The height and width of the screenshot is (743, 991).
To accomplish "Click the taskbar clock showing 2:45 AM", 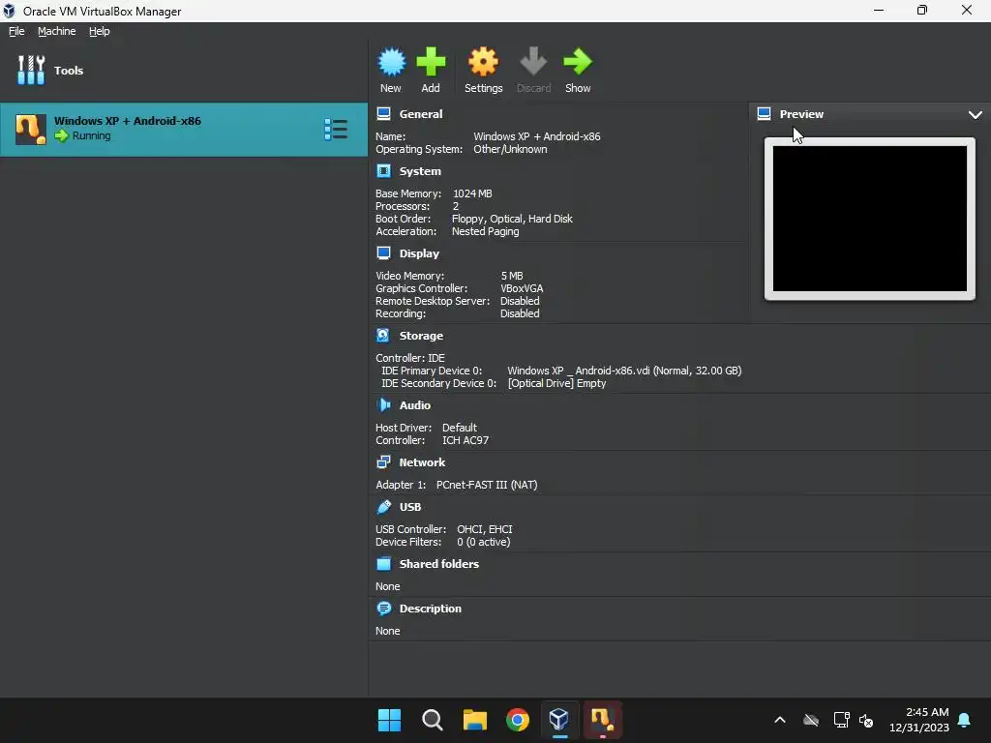I will pyautogui.click(x=919, y=720).
